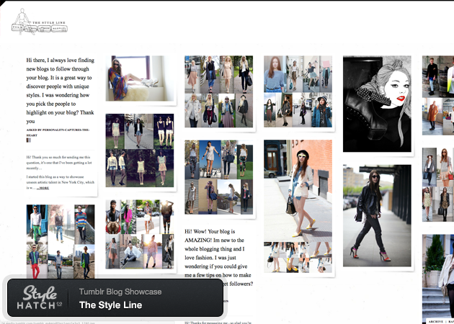The image size is (454, 324).
Task: Open the men's colorful outfits collage
Action: [61, 236]
